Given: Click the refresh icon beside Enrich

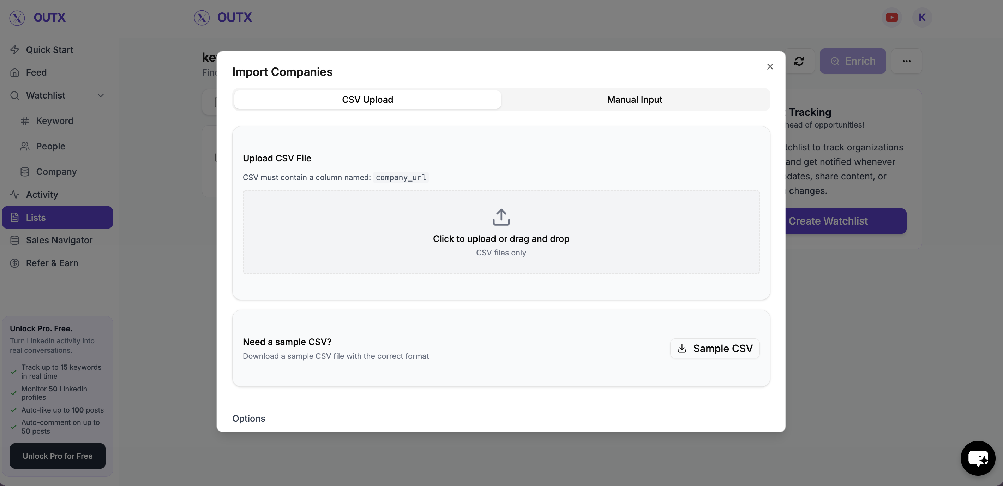Looking at the screenshot, I should (x=799, y=61).
